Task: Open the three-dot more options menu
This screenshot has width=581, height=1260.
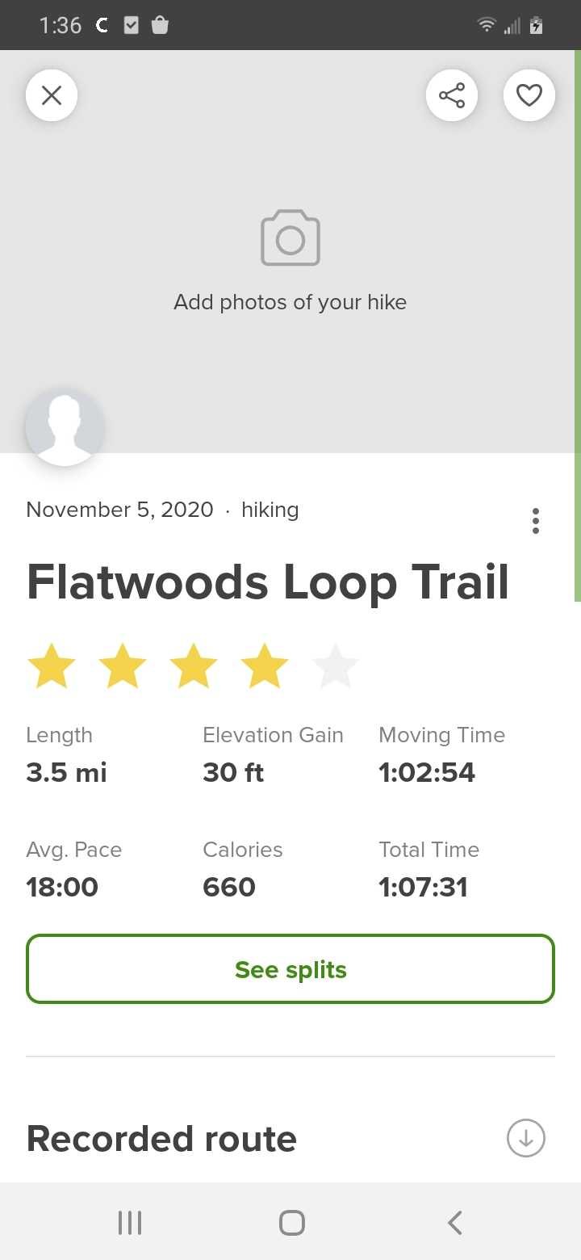Action: pos(535,521)
